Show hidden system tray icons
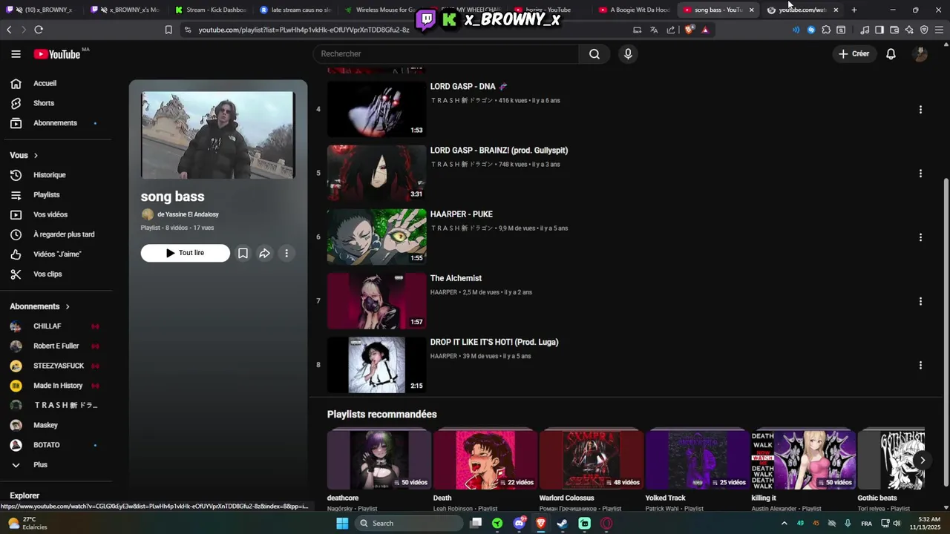The height and width of the screenshot is (534, 950). click(x=784, y=523)
